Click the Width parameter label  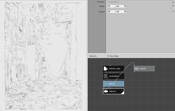coord(102,6)
